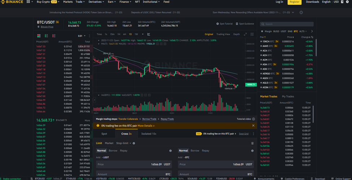The image size is (352, 180).
Task: Click the Register button
Action: coord(295,2)
